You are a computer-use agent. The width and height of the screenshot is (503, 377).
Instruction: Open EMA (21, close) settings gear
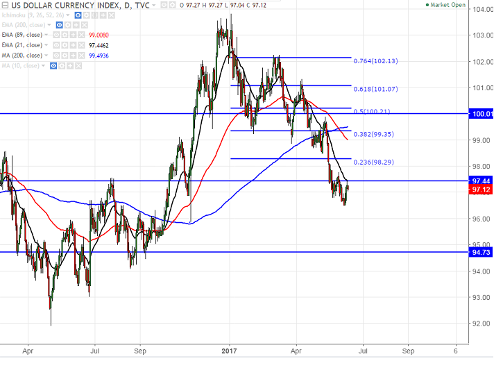pyautogui.click(x=65, y=45)
